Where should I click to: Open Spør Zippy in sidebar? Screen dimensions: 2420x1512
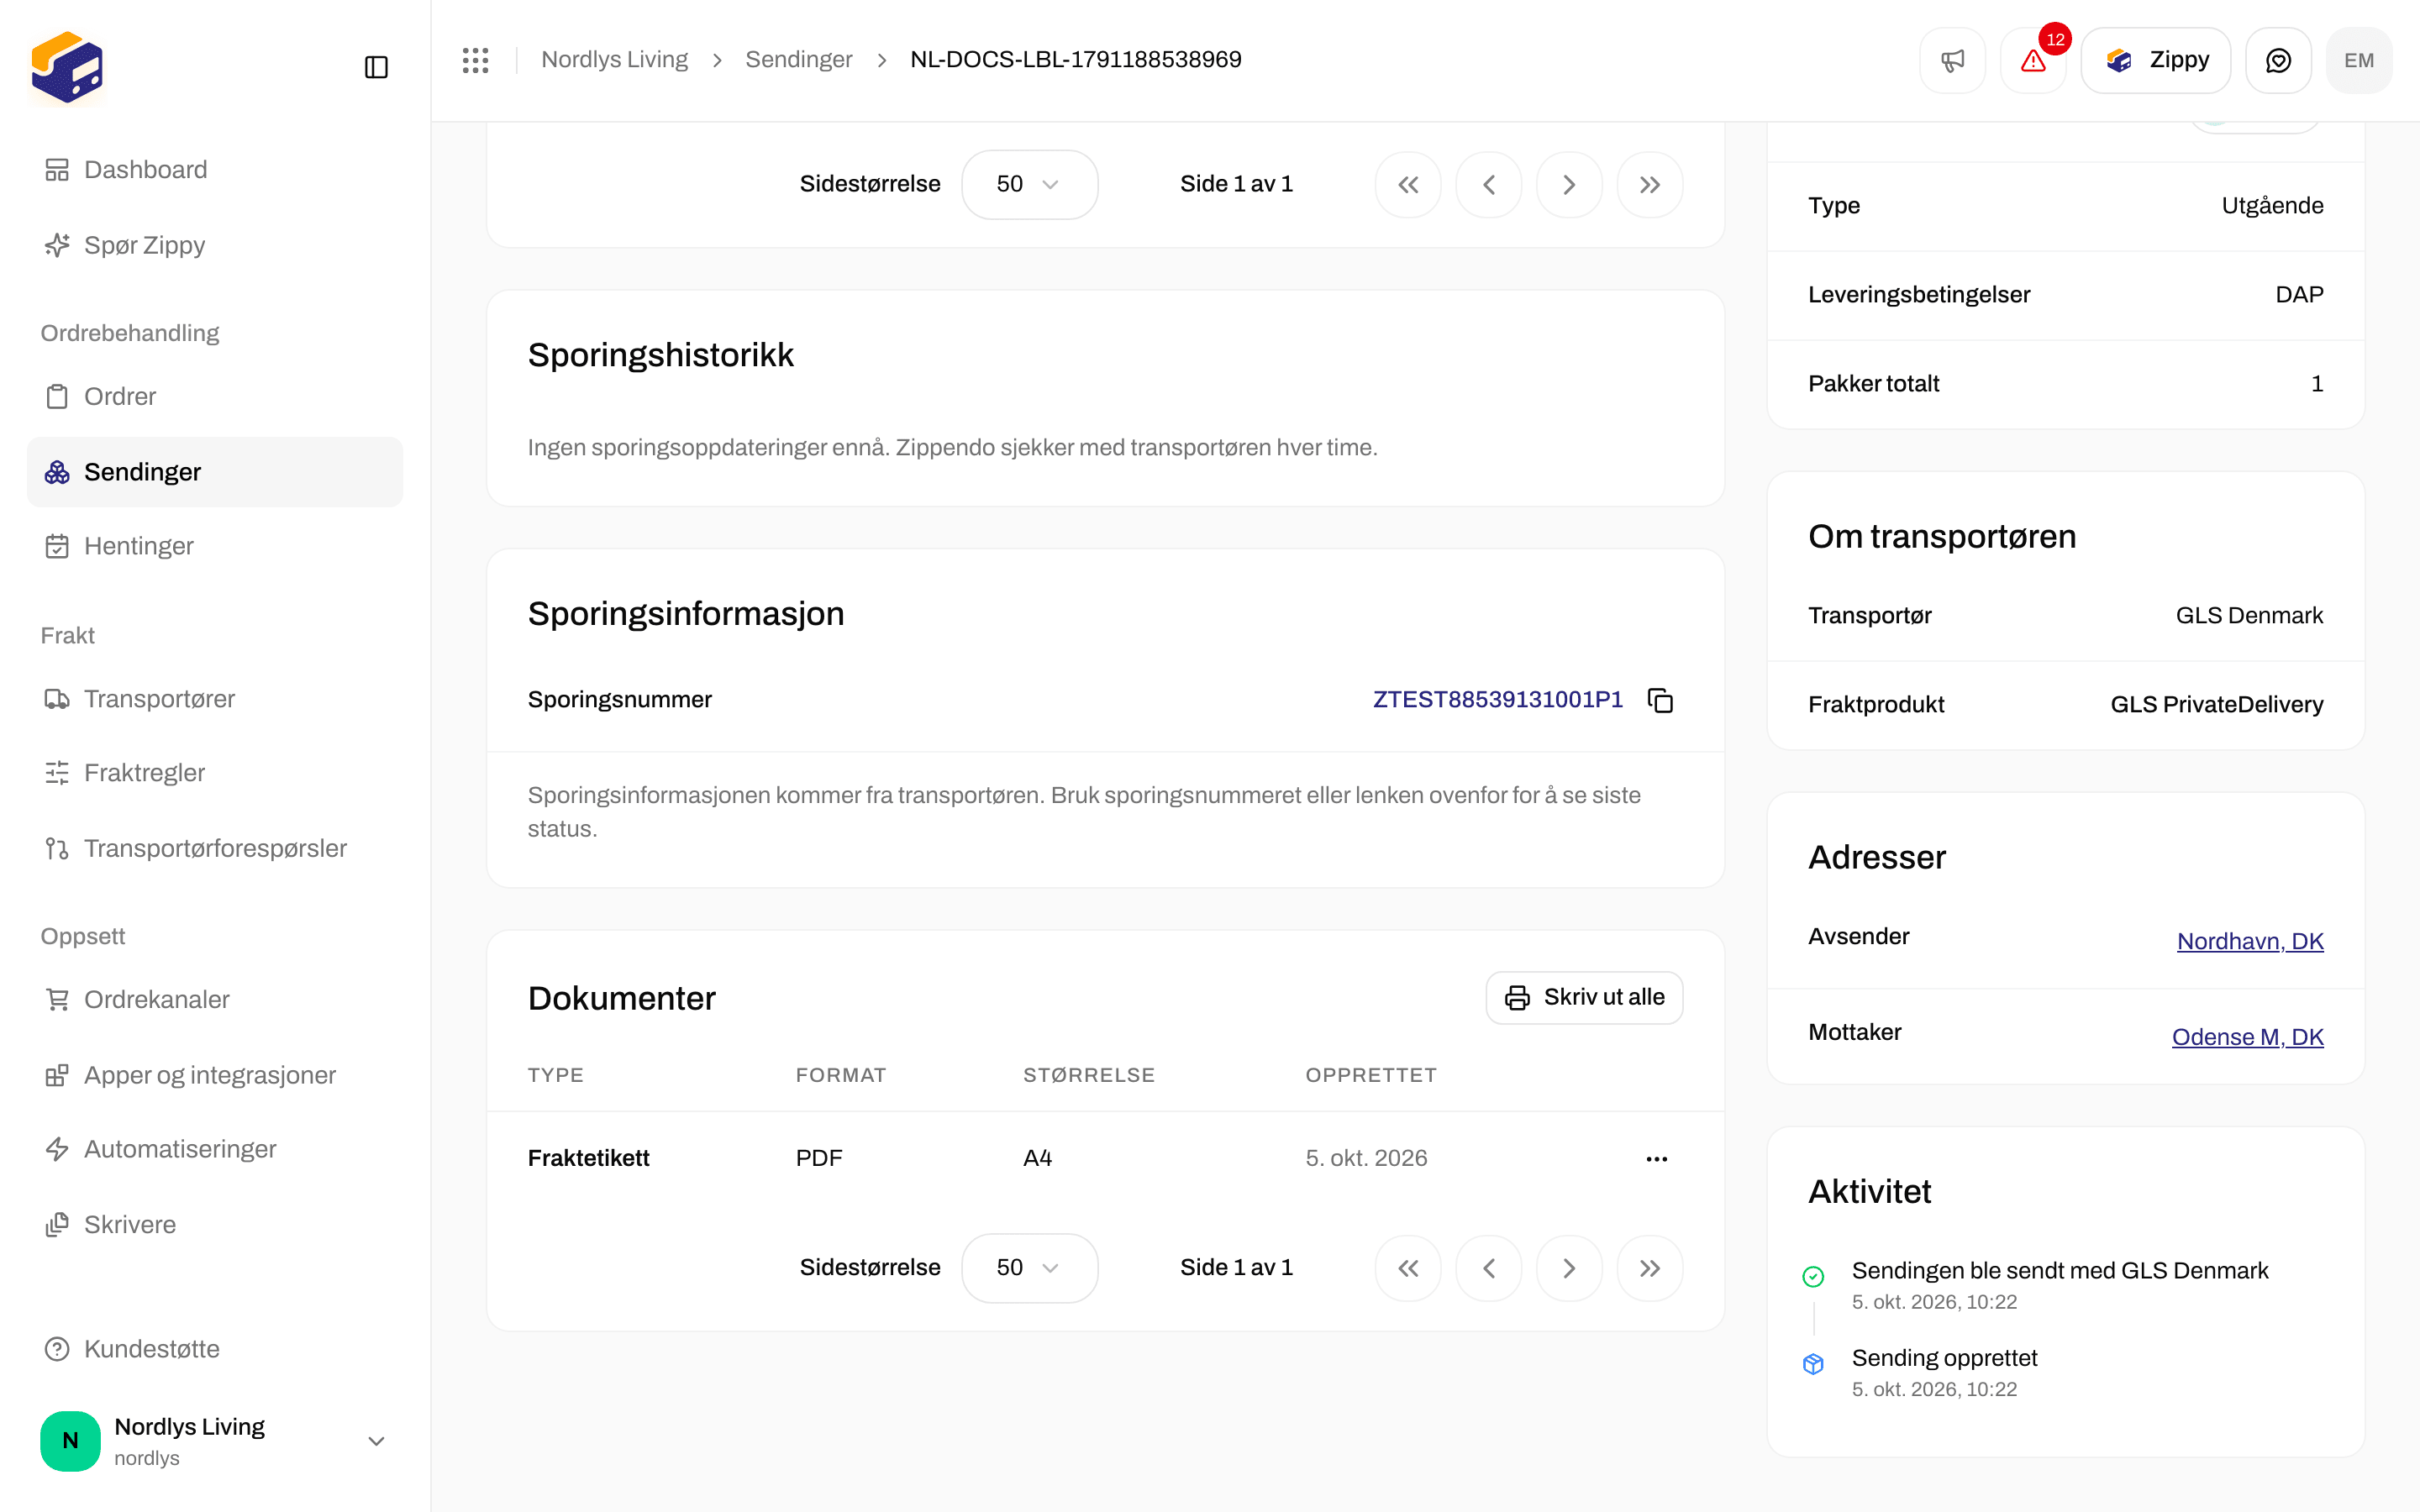click(215, 245)
